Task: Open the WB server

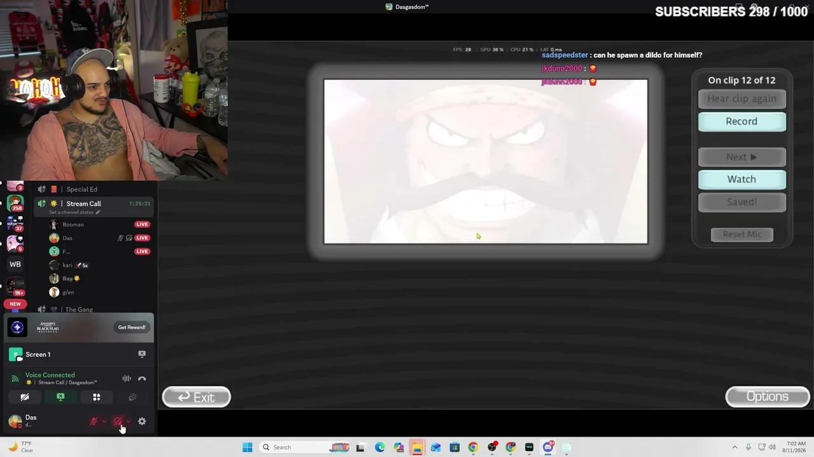Action: [x=15, y=264]
